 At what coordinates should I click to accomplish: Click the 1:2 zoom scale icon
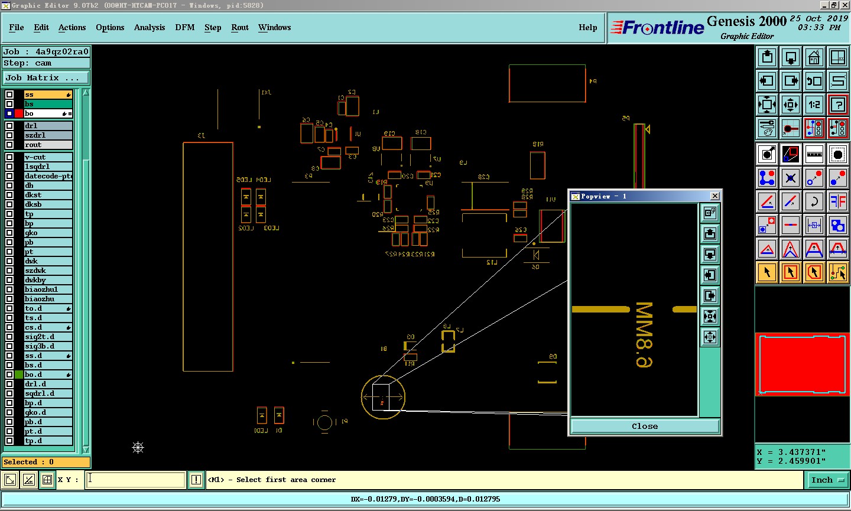point(814,105)
